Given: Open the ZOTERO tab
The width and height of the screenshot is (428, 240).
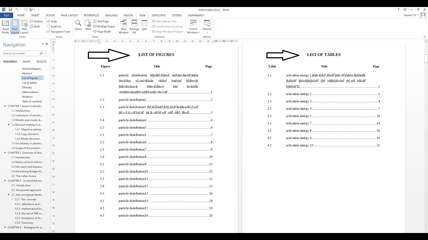Looking at the screenshot, I should pos(177,15).
